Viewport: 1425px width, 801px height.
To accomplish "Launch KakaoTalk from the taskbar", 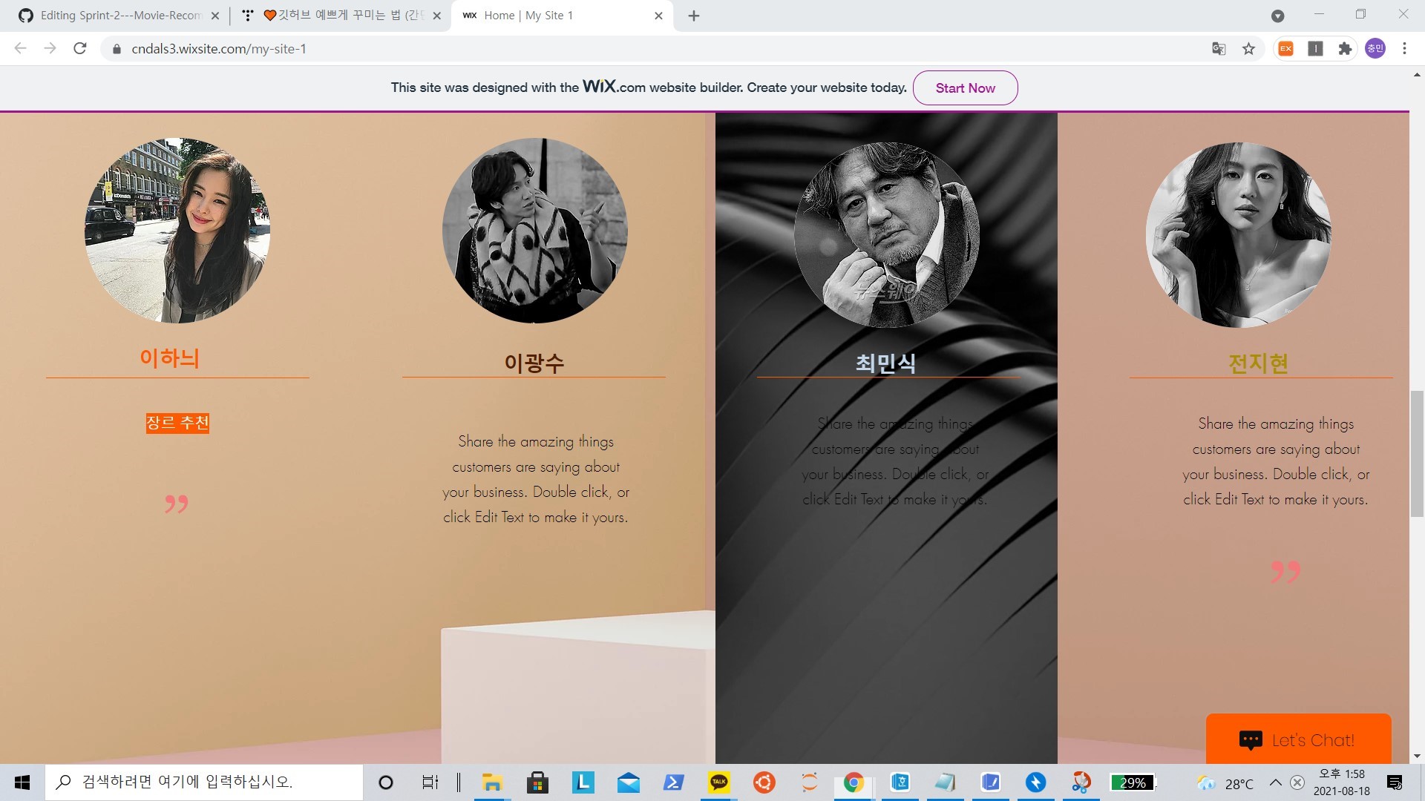I will pyautogui.click(x=718, y=782).
